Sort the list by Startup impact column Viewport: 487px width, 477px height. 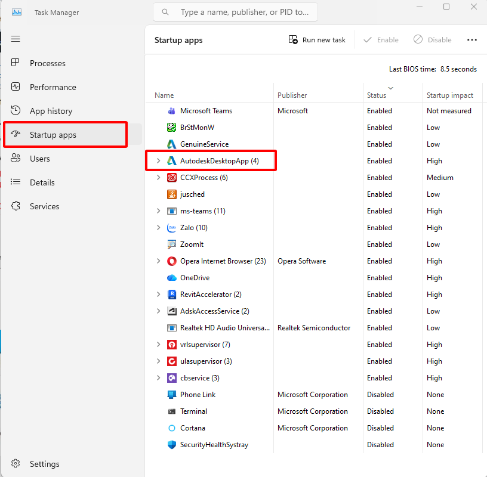(x=449, y=95)
